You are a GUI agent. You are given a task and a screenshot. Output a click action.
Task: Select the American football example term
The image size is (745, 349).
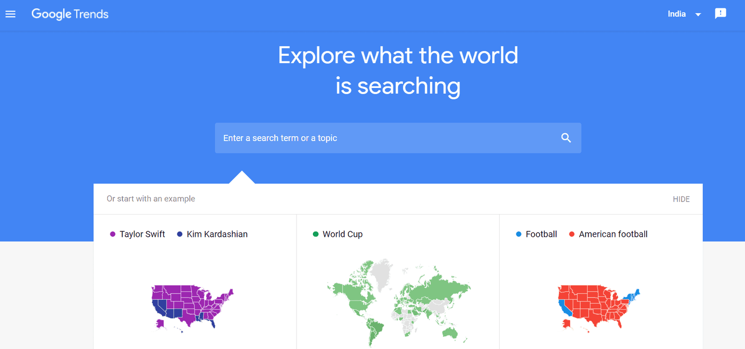613,234
